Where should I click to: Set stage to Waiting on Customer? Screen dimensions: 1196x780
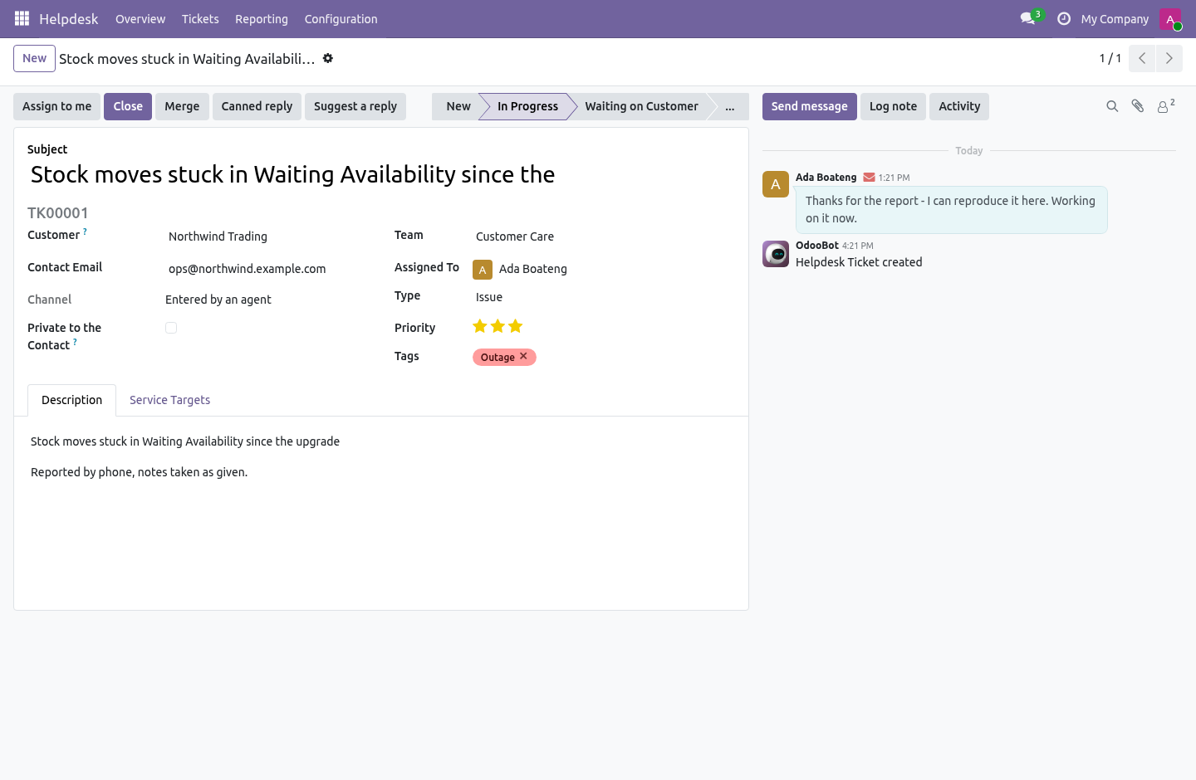[641, 106]
